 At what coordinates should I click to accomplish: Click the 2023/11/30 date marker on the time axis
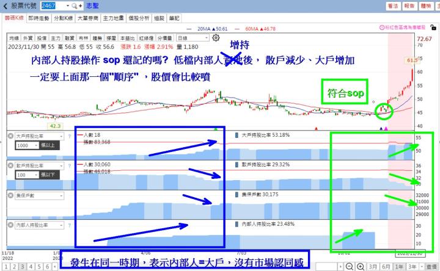[409, 253]
